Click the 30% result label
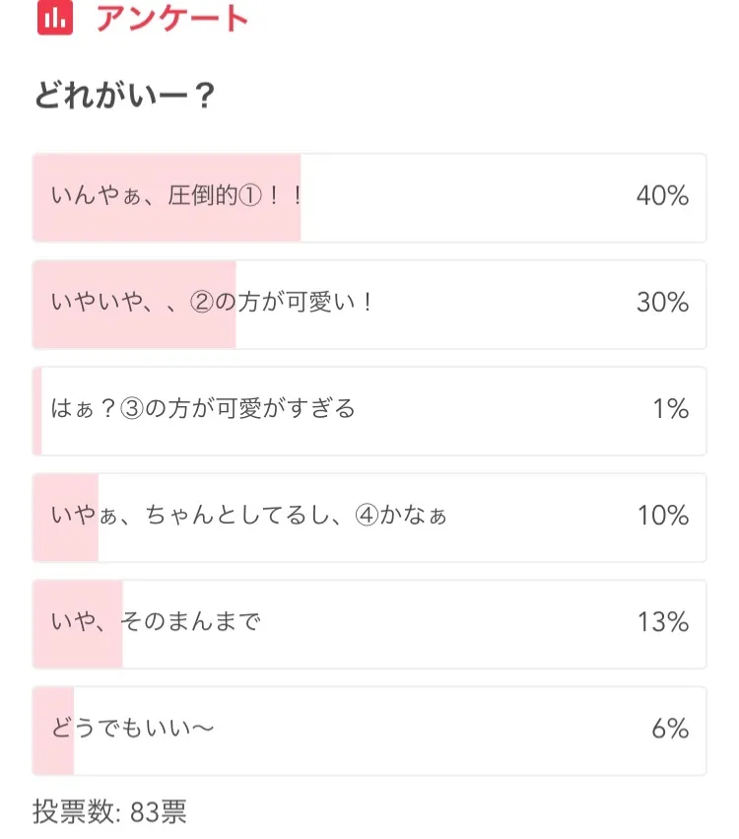 pos(662,303)
